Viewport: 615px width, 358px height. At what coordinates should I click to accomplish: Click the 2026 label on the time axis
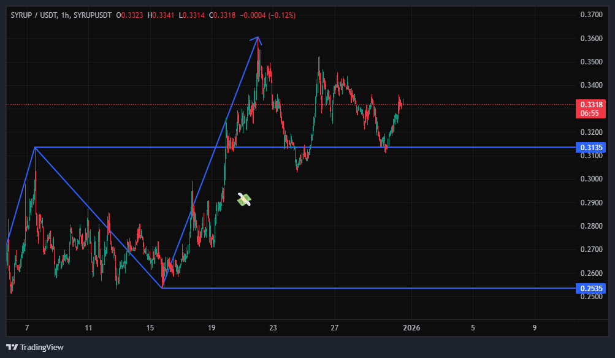tap(411, 328)
